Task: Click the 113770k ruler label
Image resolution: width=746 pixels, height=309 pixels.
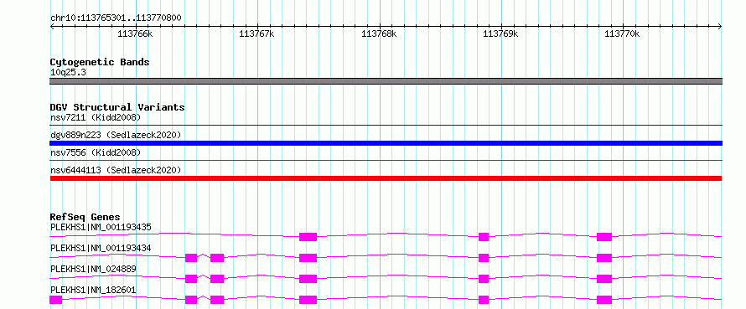Action: pos(622,33)
